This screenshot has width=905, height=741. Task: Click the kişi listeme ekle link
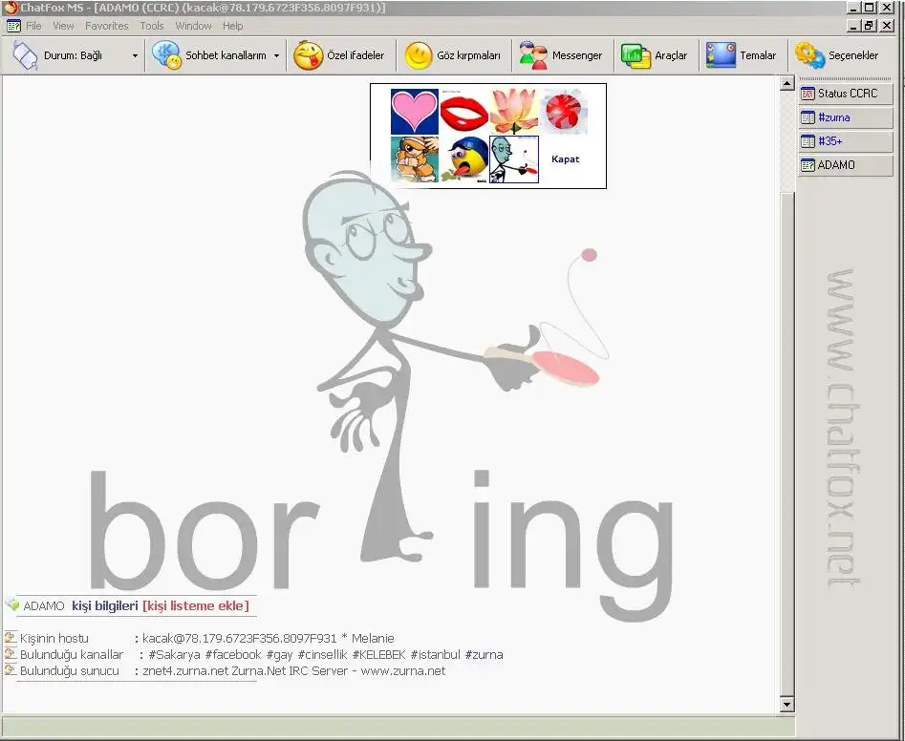coord(196,605)
